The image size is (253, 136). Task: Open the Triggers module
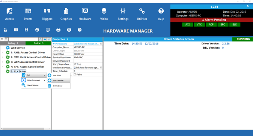(47, 14)
